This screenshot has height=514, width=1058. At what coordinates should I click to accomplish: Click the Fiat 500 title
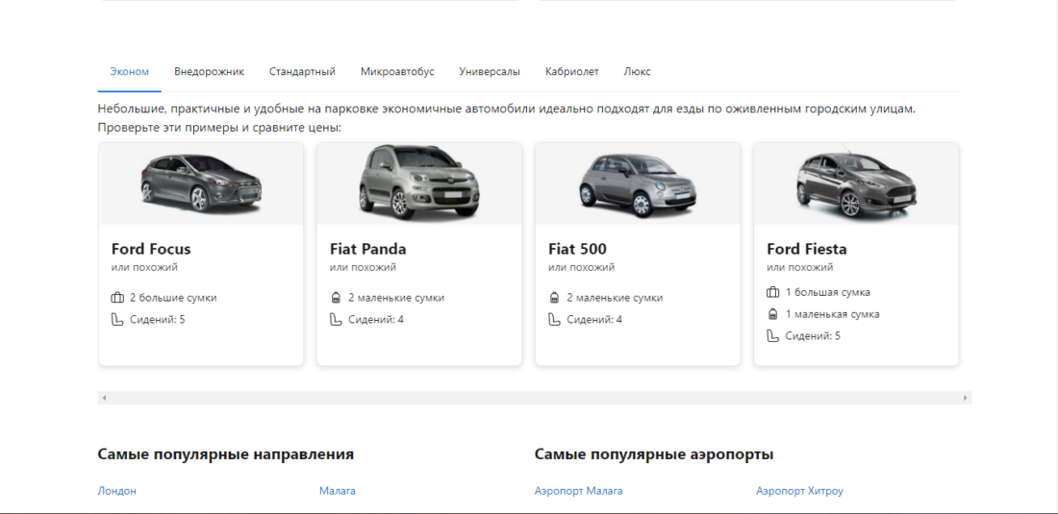578,249
